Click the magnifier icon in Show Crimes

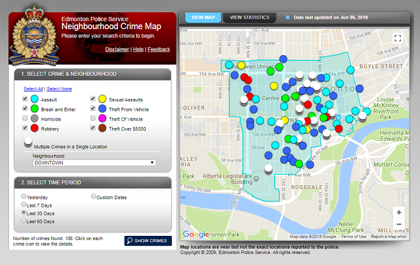129,241
